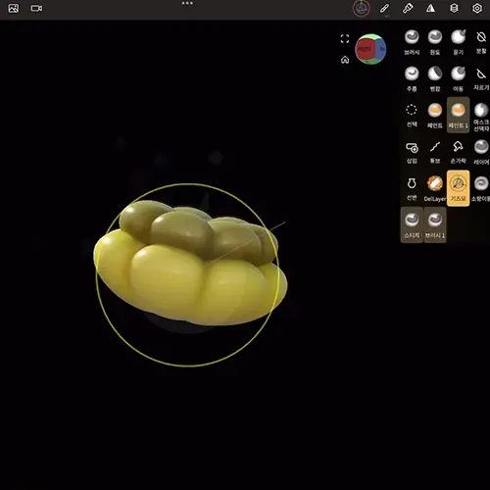Pick the 이동 (Move) tool
This screenshot has width=490, height=490.
point(458,78)
